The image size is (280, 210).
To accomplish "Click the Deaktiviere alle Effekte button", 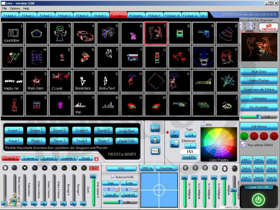I will coord(259,89).
